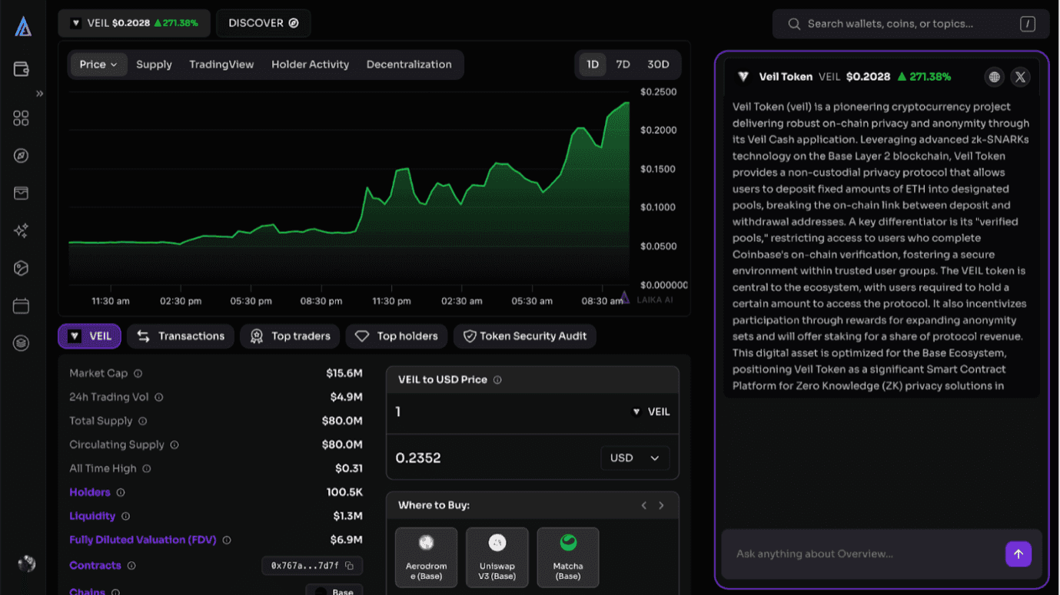
Task: Open the VEIL $0.2028 token tab
Action: click(135, 23)
